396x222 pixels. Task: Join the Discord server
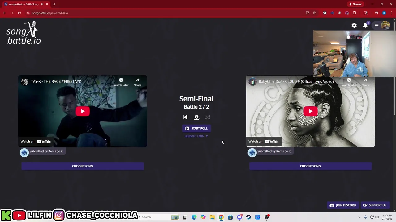(343, 205)
